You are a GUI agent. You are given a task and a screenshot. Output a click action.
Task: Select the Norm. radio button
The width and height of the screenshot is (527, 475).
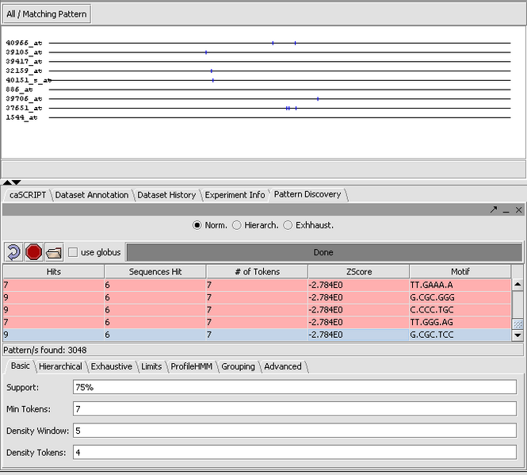click(197, 225)
